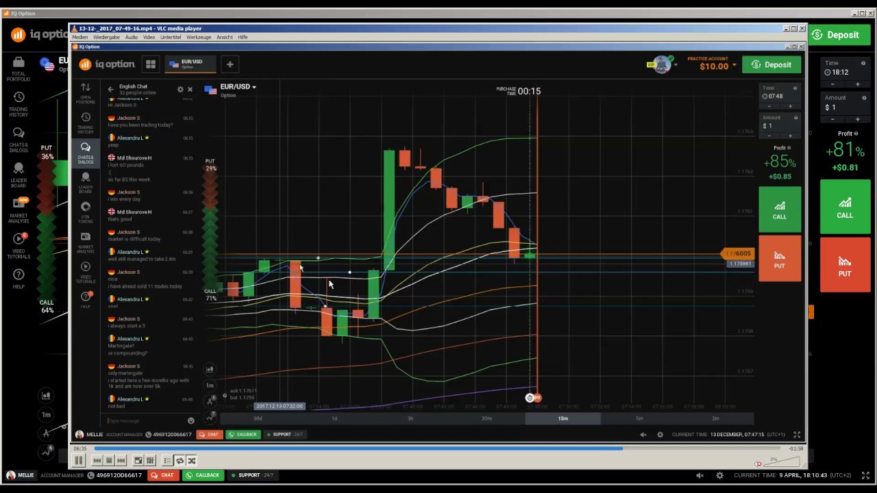Open settings gear in the video footer bar
Image resolution: width=877 pixels, height=493 pixels.
(x=660, y=434)
